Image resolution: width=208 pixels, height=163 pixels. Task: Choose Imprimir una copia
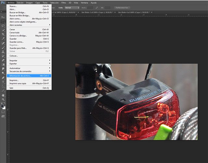(x=29, y=83)
